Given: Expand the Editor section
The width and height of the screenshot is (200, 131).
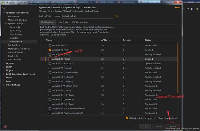Looking at the screenshot, I should (x=4, y=67).
